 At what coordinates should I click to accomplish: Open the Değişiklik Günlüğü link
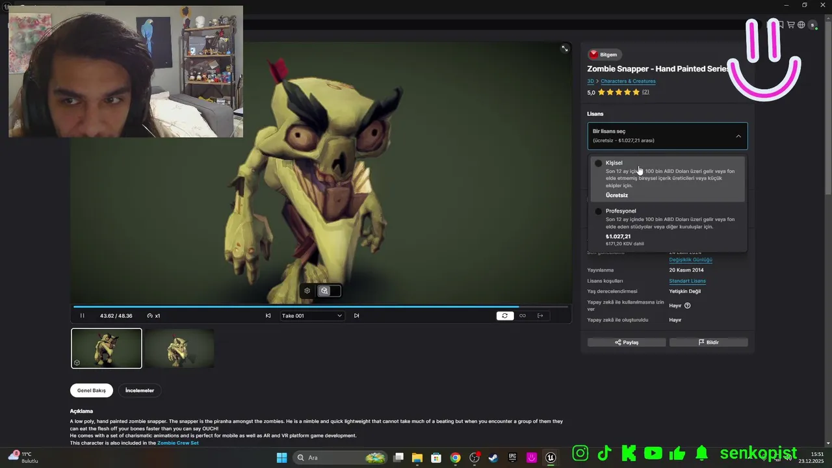click(690, 260)
